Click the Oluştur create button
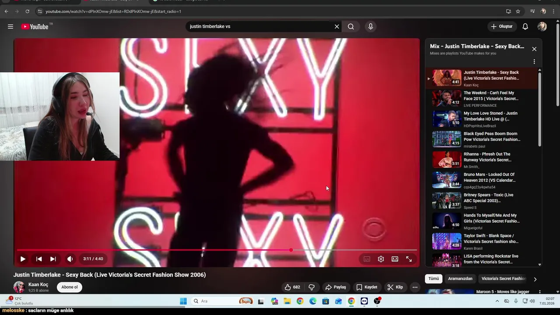This screenshot has height=315, width=560. pyautogui.click(x=501, y=27)
